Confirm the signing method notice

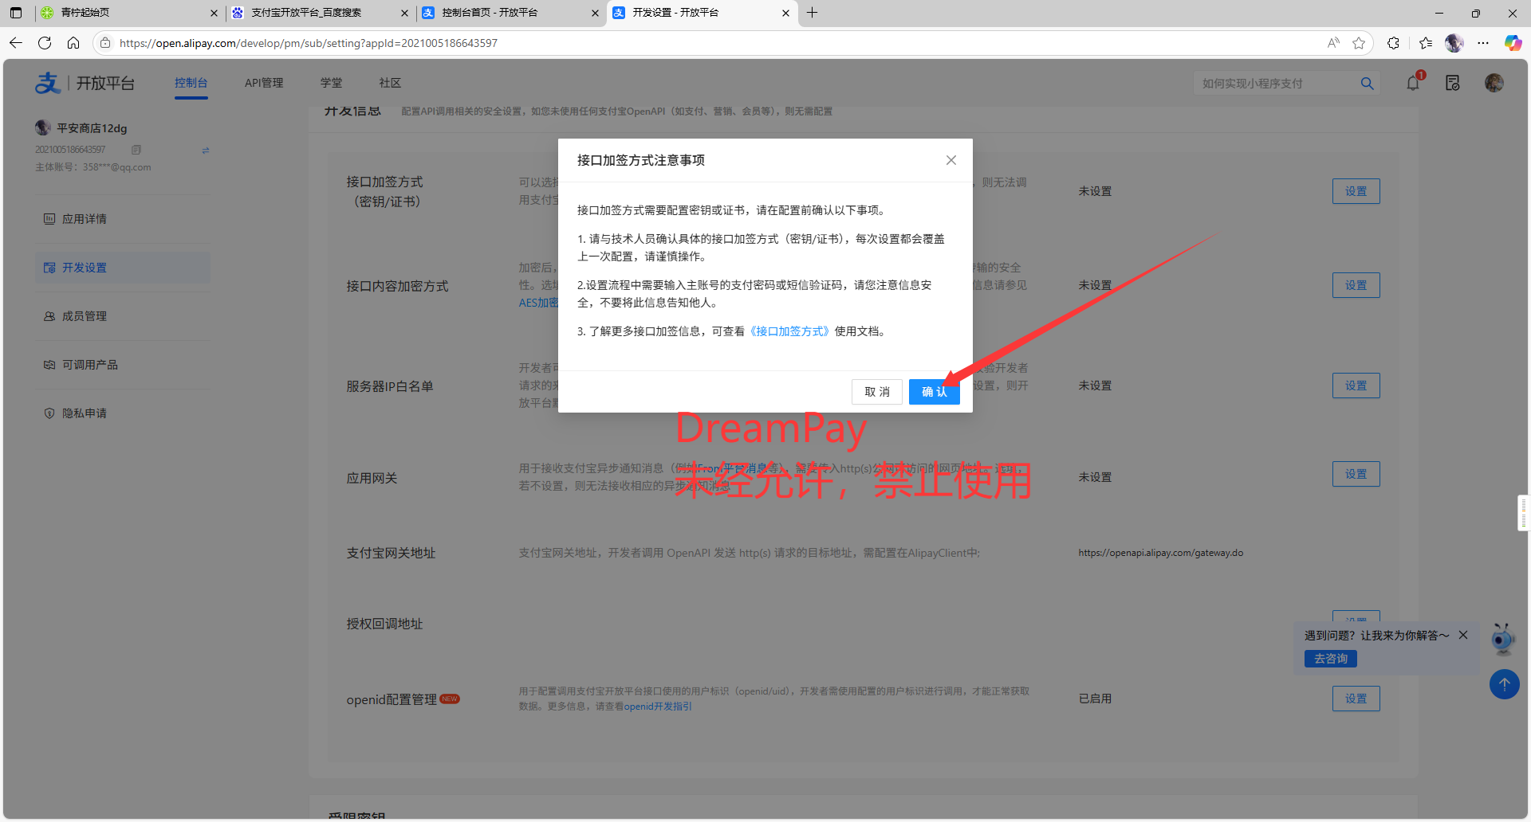[934, 392]
